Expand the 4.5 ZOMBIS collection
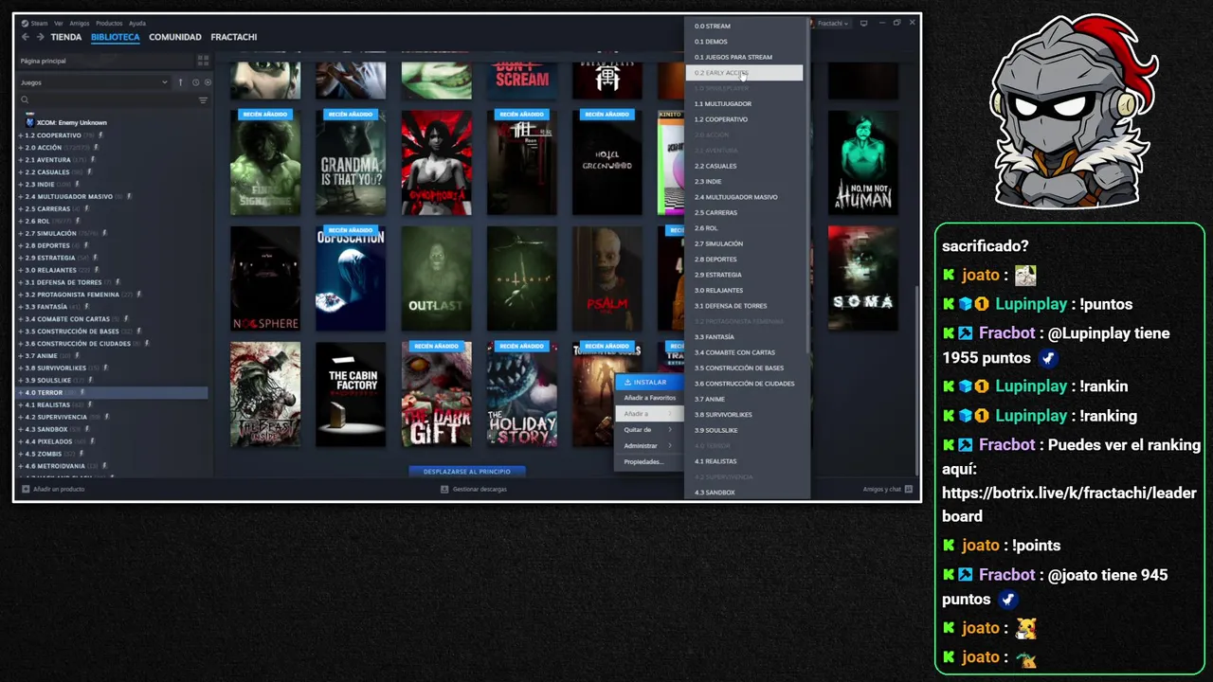The width and height of the screenshot is (1213, 682). click(x=21, y=454)
